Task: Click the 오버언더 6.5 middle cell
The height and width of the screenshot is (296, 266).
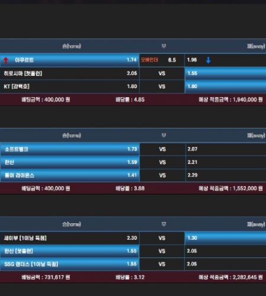Action: [x=162, y=60]
